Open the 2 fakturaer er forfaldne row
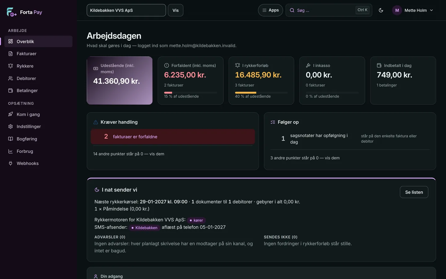 tap(173, 137)
